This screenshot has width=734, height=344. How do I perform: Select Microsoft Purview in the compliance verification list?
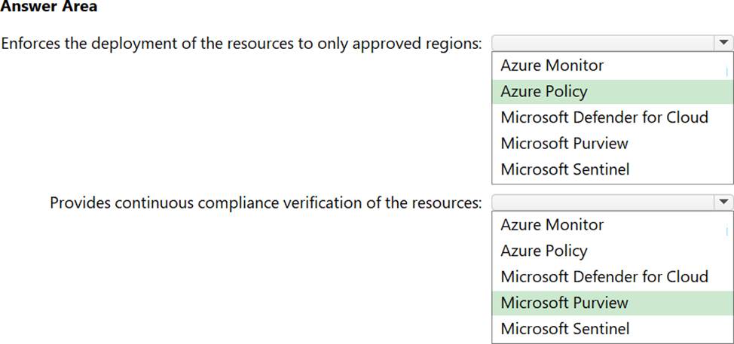pyautogui.click(x=564, y=303)
